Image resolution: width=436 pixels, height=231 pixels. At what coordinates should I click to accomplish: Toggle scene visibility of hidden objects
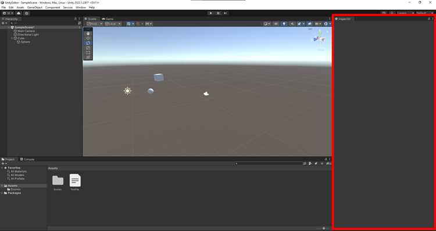tap(309, 24)
